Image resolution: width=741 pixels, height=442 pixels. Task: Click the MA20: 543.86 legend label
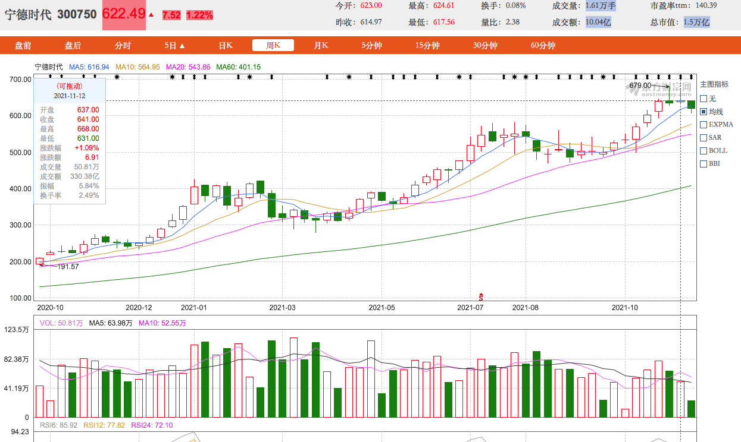pos(188,67)
